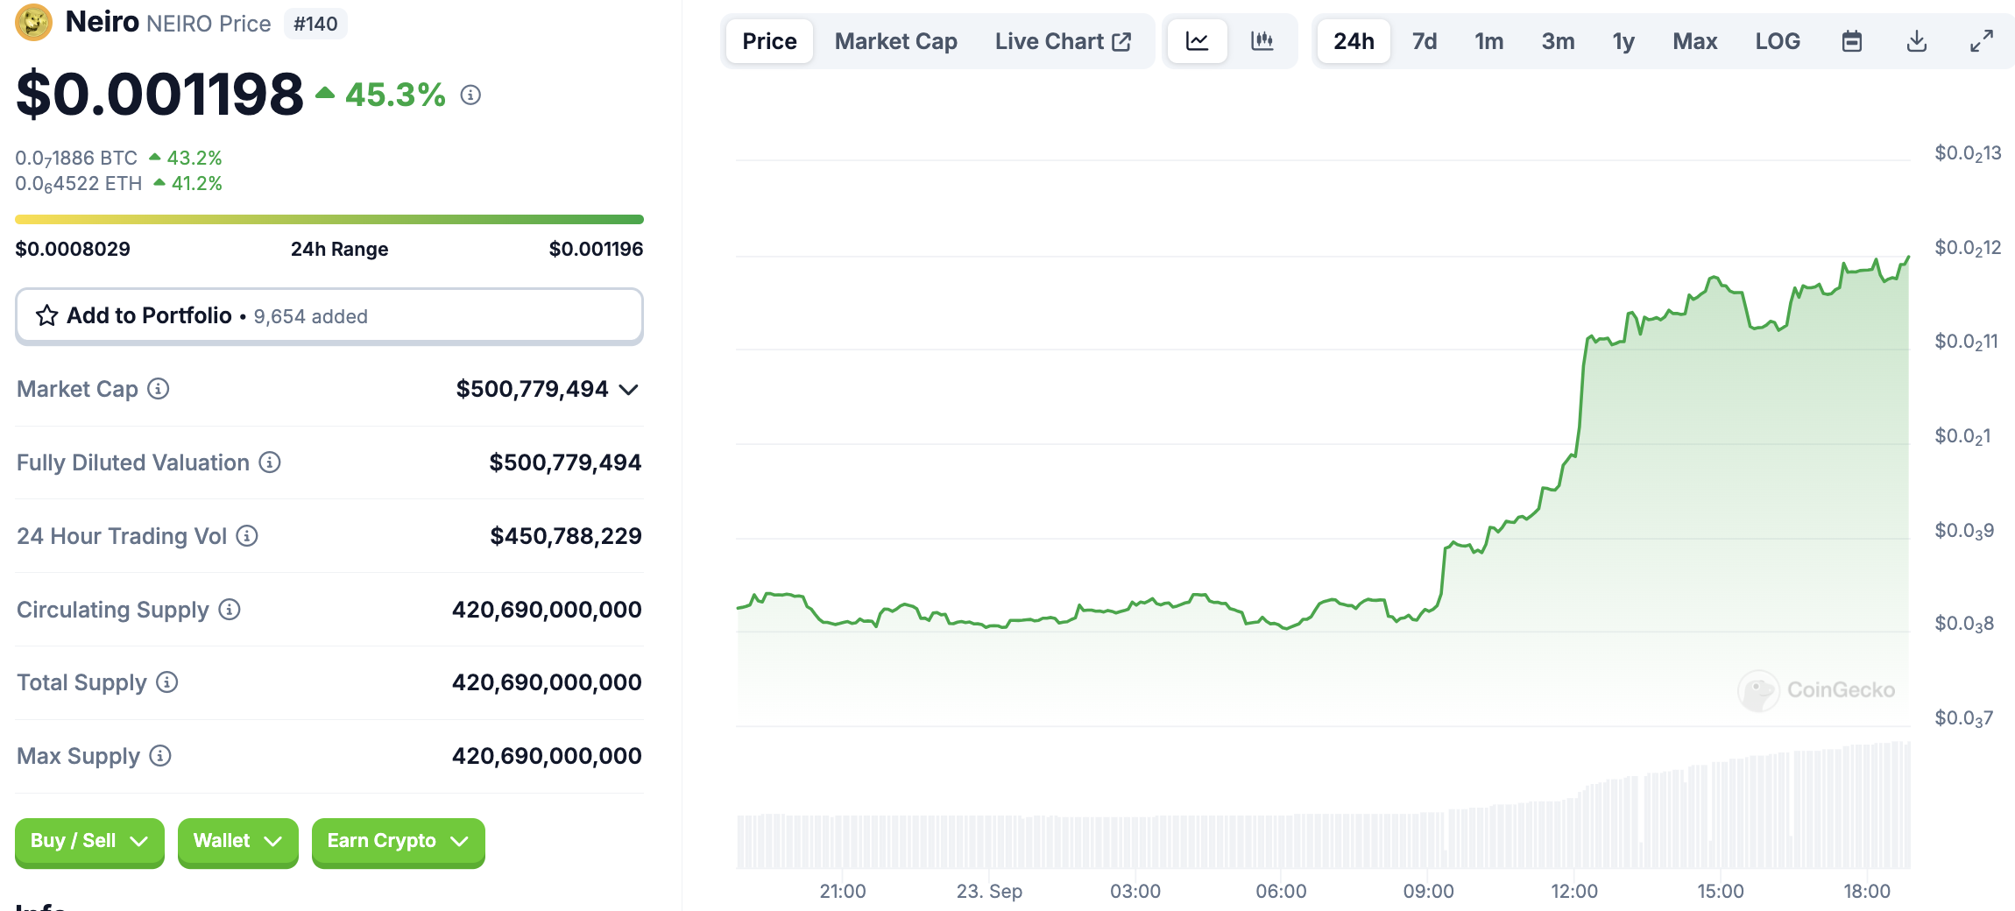Expand chart to fullscreen

click(x=1981, y=41)
